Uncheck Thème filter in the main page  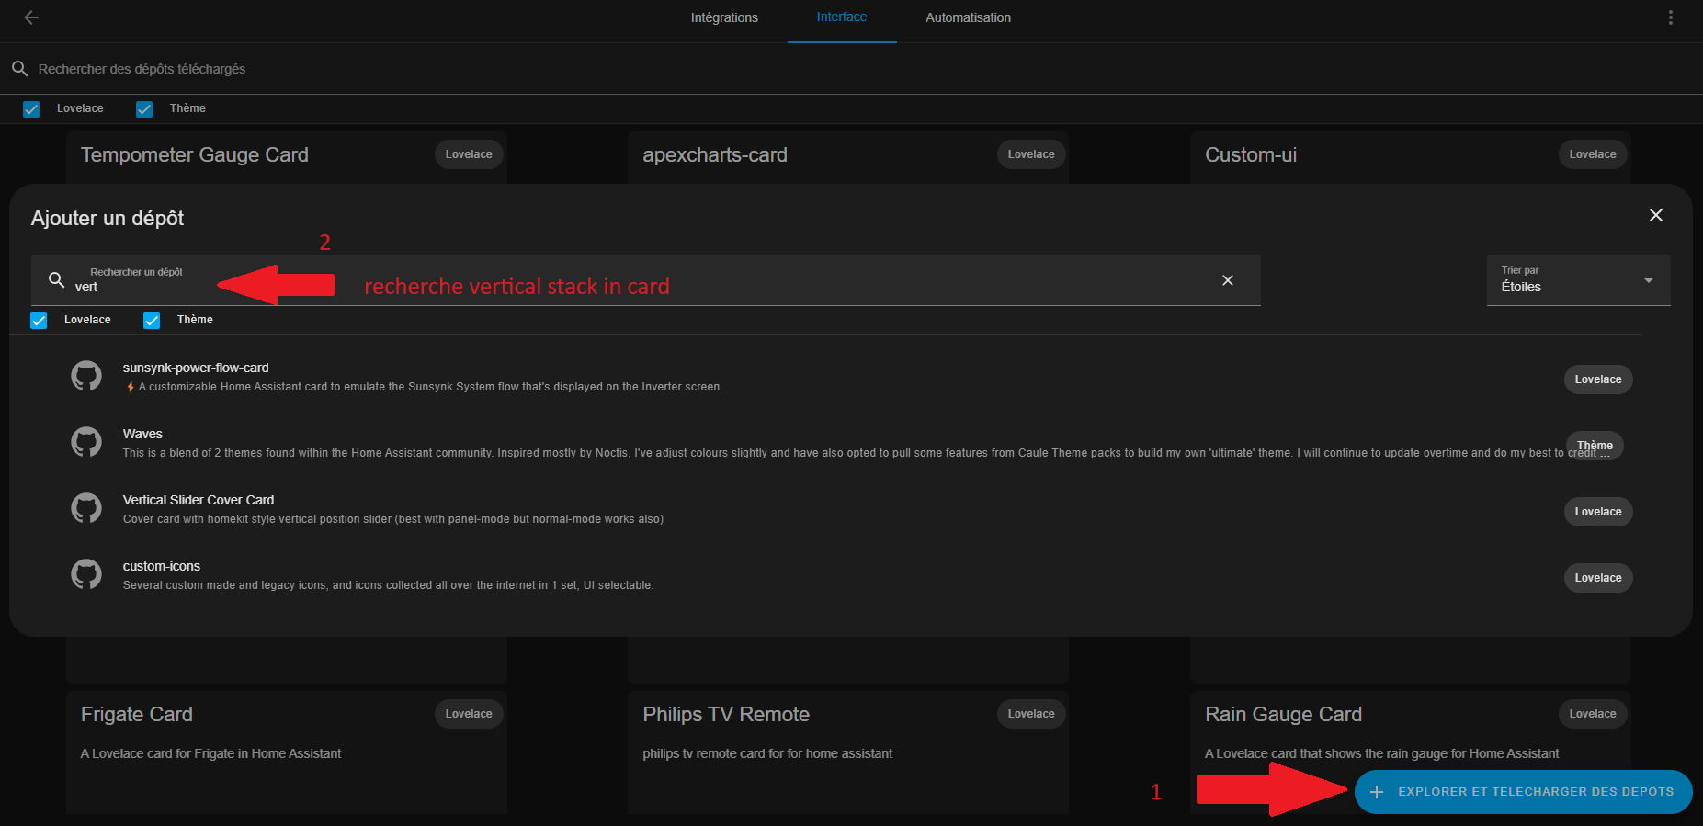(144, 109)
